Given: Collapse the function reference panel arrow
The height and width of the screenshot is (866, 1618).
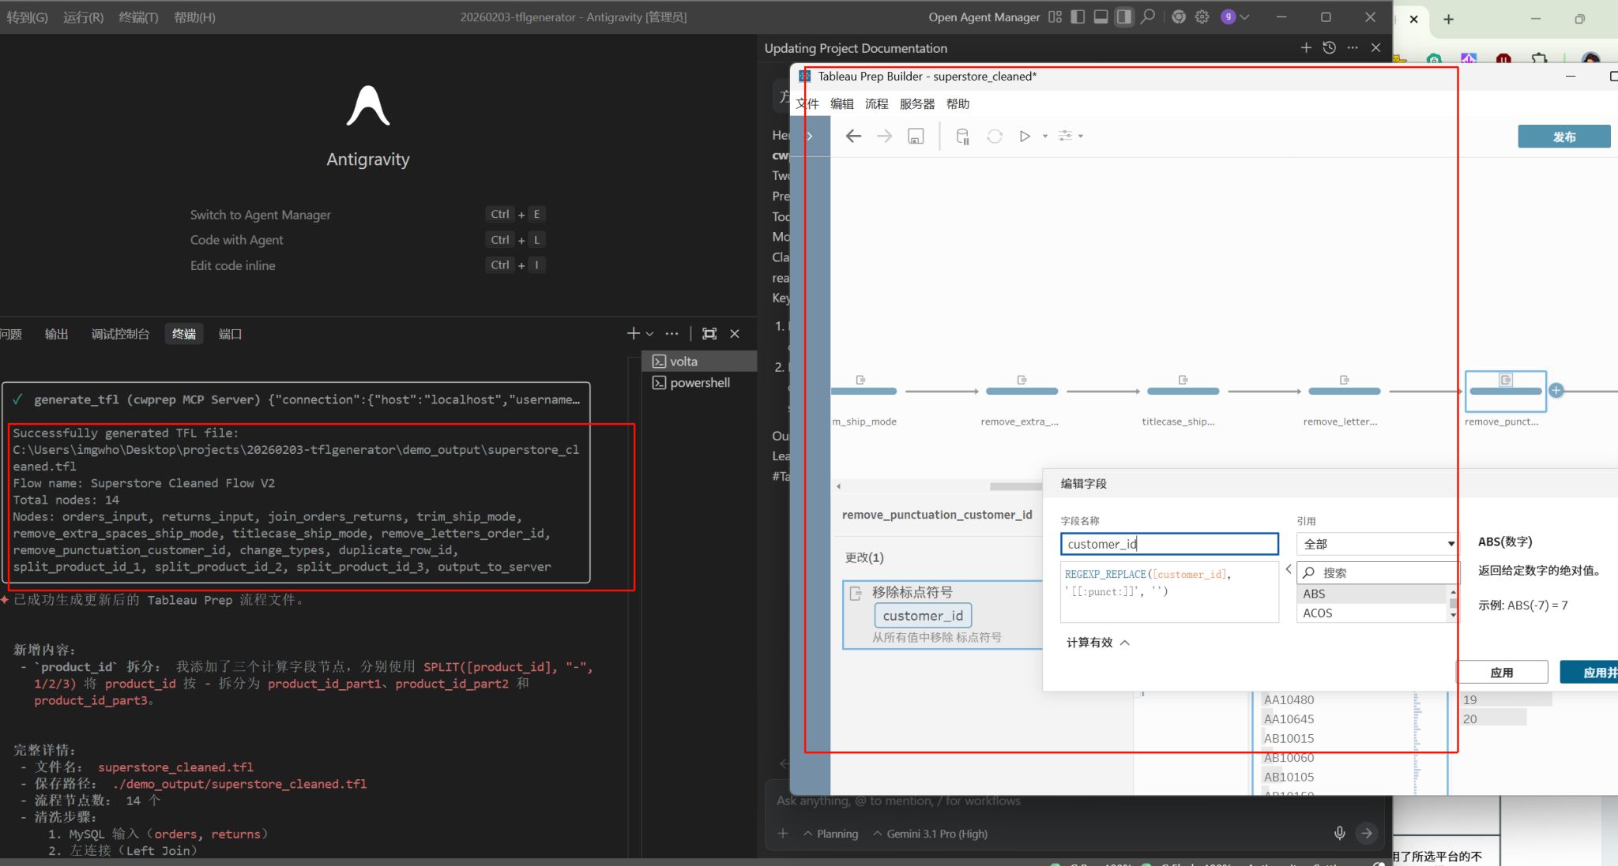Looking at the screenshot, I should [x=1288, y=569].
